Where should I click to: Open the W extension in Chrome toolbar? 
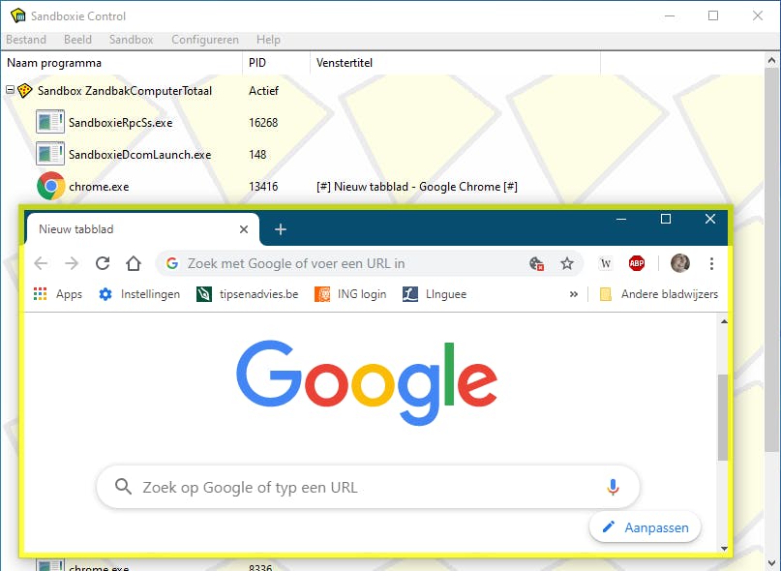pyautogui.click(x=606, y=263)
